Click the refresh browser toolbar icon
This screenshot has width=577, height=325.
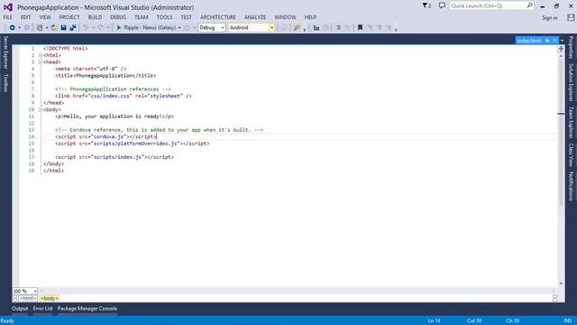click(x=187, y=28)
